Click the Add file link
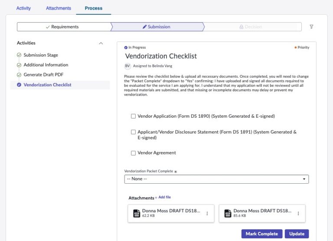This screenshot has width=333, height=241. 163,197
